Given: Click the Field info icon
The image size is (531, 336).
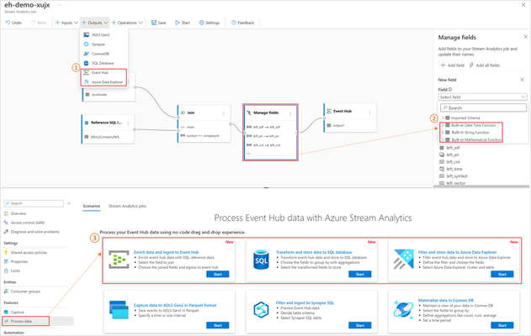Looking at the screenshot, I should 450,89.
